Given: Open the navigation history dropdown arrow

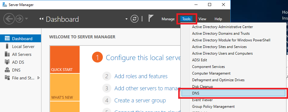Looking at the screenshot, I should [27, 19].
